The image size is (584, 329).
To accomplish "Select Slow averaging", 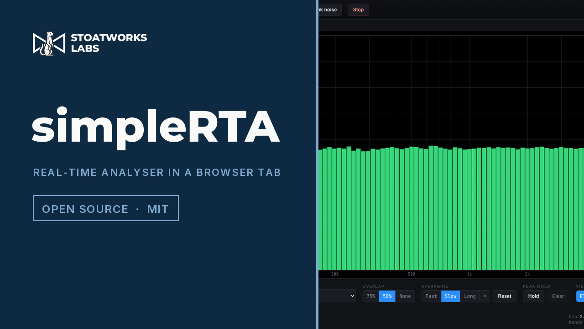I will [450, 296].
